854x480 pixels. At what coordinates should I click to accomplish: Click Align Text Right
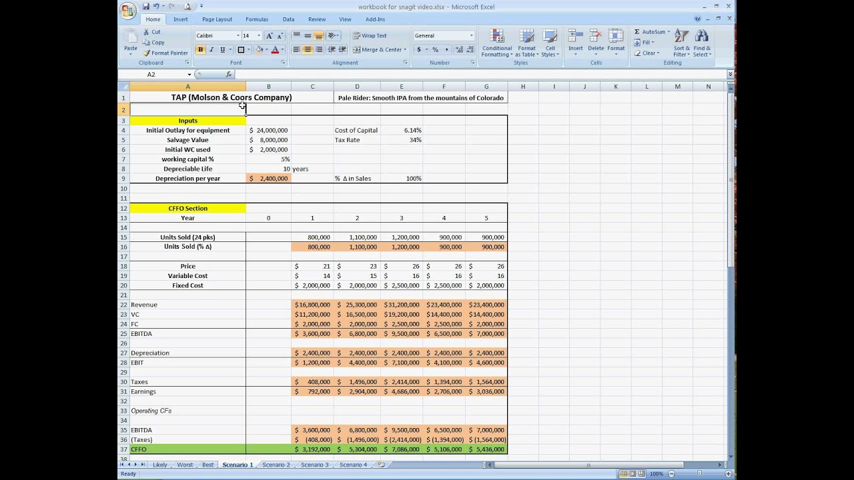pyautogui.click(x=319, y=49)
